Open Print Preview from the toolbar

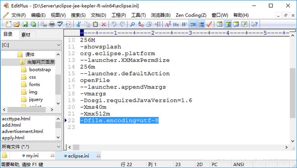coord(44,24)
